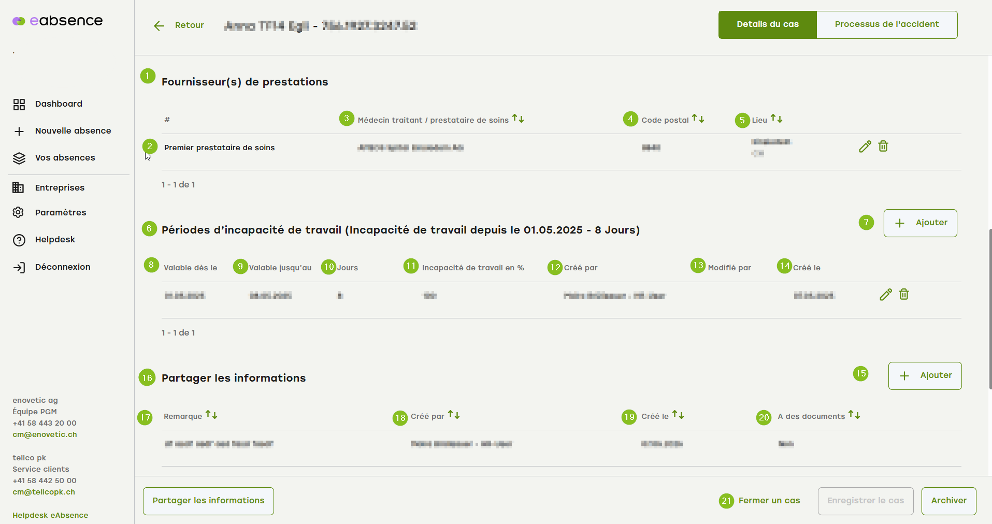Click the page vertical scrollbar
Image resolution: width=992 pixels, height=524 pixels.
coord(989,309)
